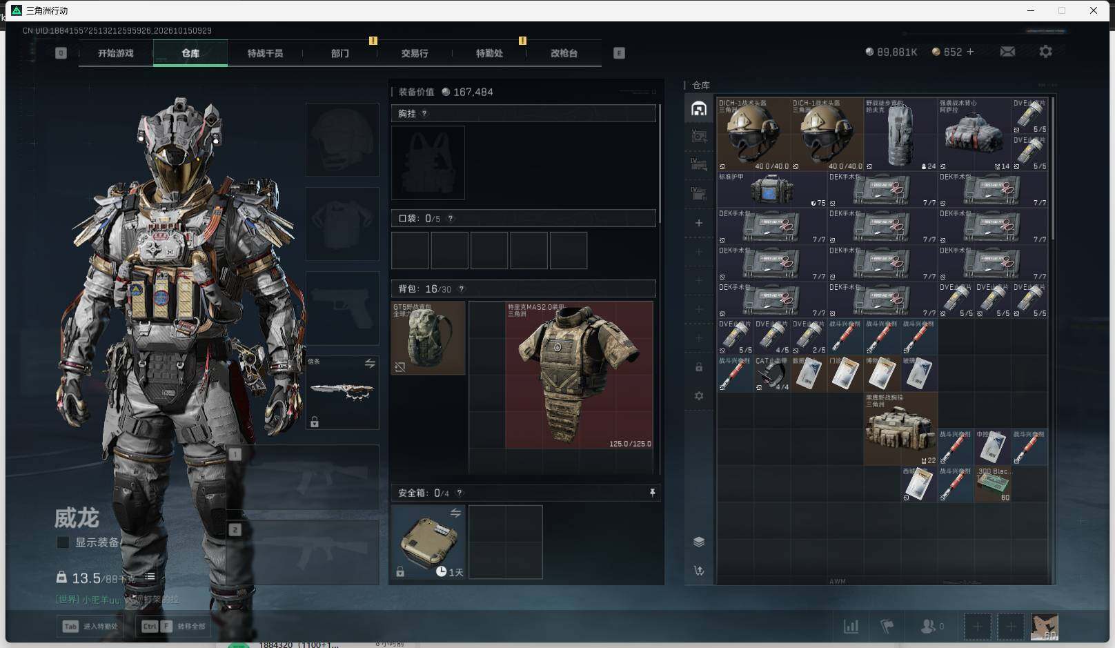Image resolution: width=1115 pixels, height=648 pixels.
Task: Select the 标准护甲 repair kit item
Action: click(772, 189)
